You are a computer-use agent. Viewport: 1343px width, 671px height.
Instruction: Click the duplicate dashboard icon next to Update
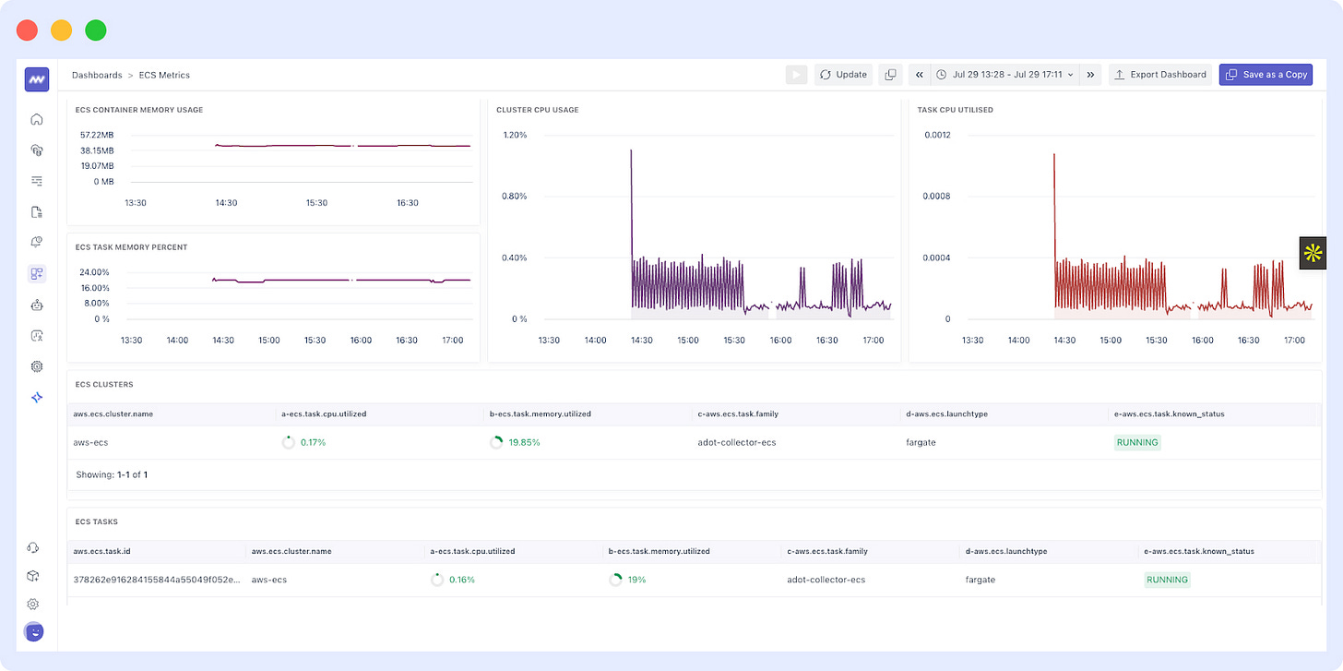coord(890,75)
